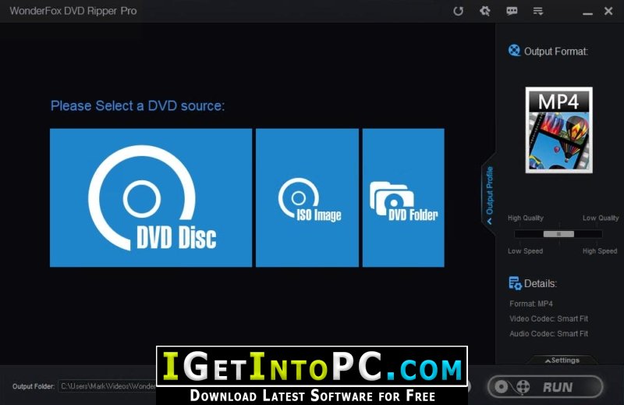Close the WonderFox DVD Ripper window
Screen dimensions: 624x405
coord(608,11)
